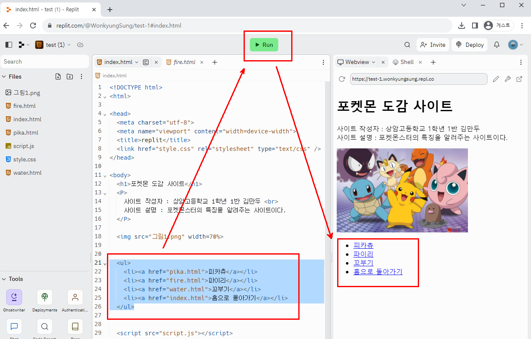Add new pane tab beside Shell

tap(433, 62)
